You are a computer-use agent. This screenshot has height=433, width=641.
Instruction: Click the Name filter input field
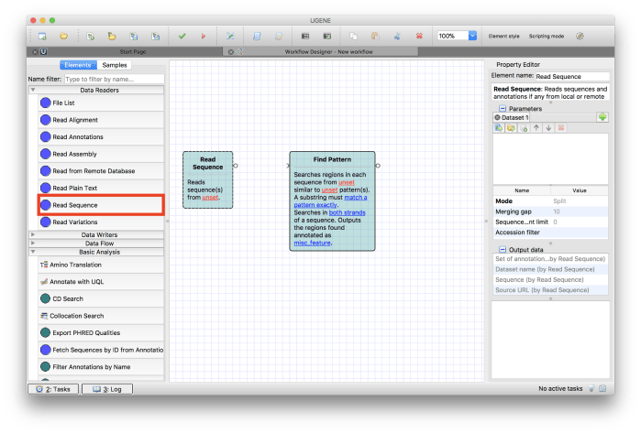[113, 80]
